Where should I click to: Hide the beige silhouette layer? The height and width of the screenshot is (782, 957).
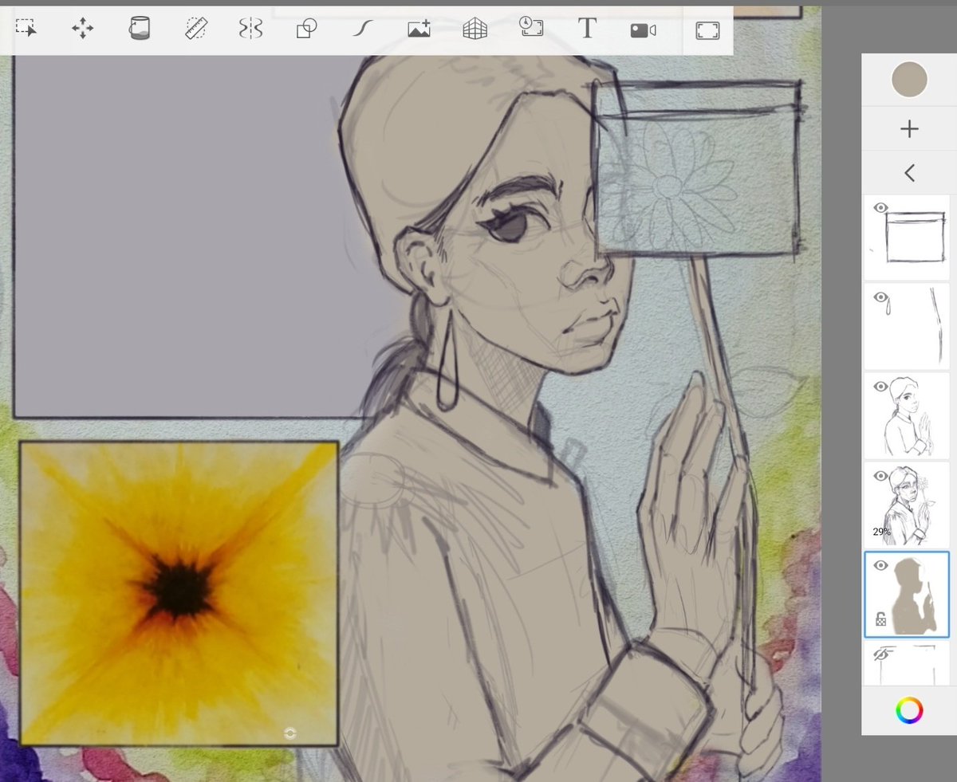point(880,565)
